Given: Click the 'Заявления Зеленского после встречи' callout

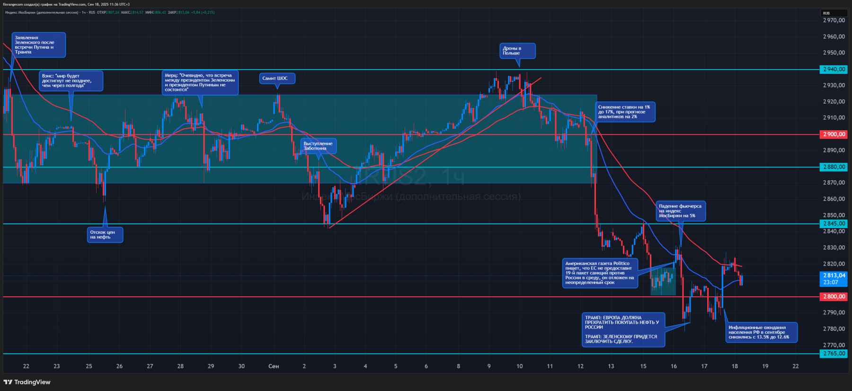Looking at the screenshot, I should [39, 45].
